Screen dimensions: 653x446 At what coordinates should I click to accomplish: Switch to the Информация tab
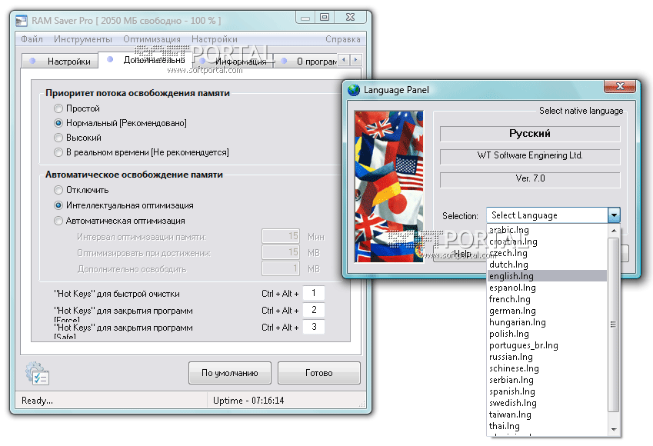coord(233,62)
